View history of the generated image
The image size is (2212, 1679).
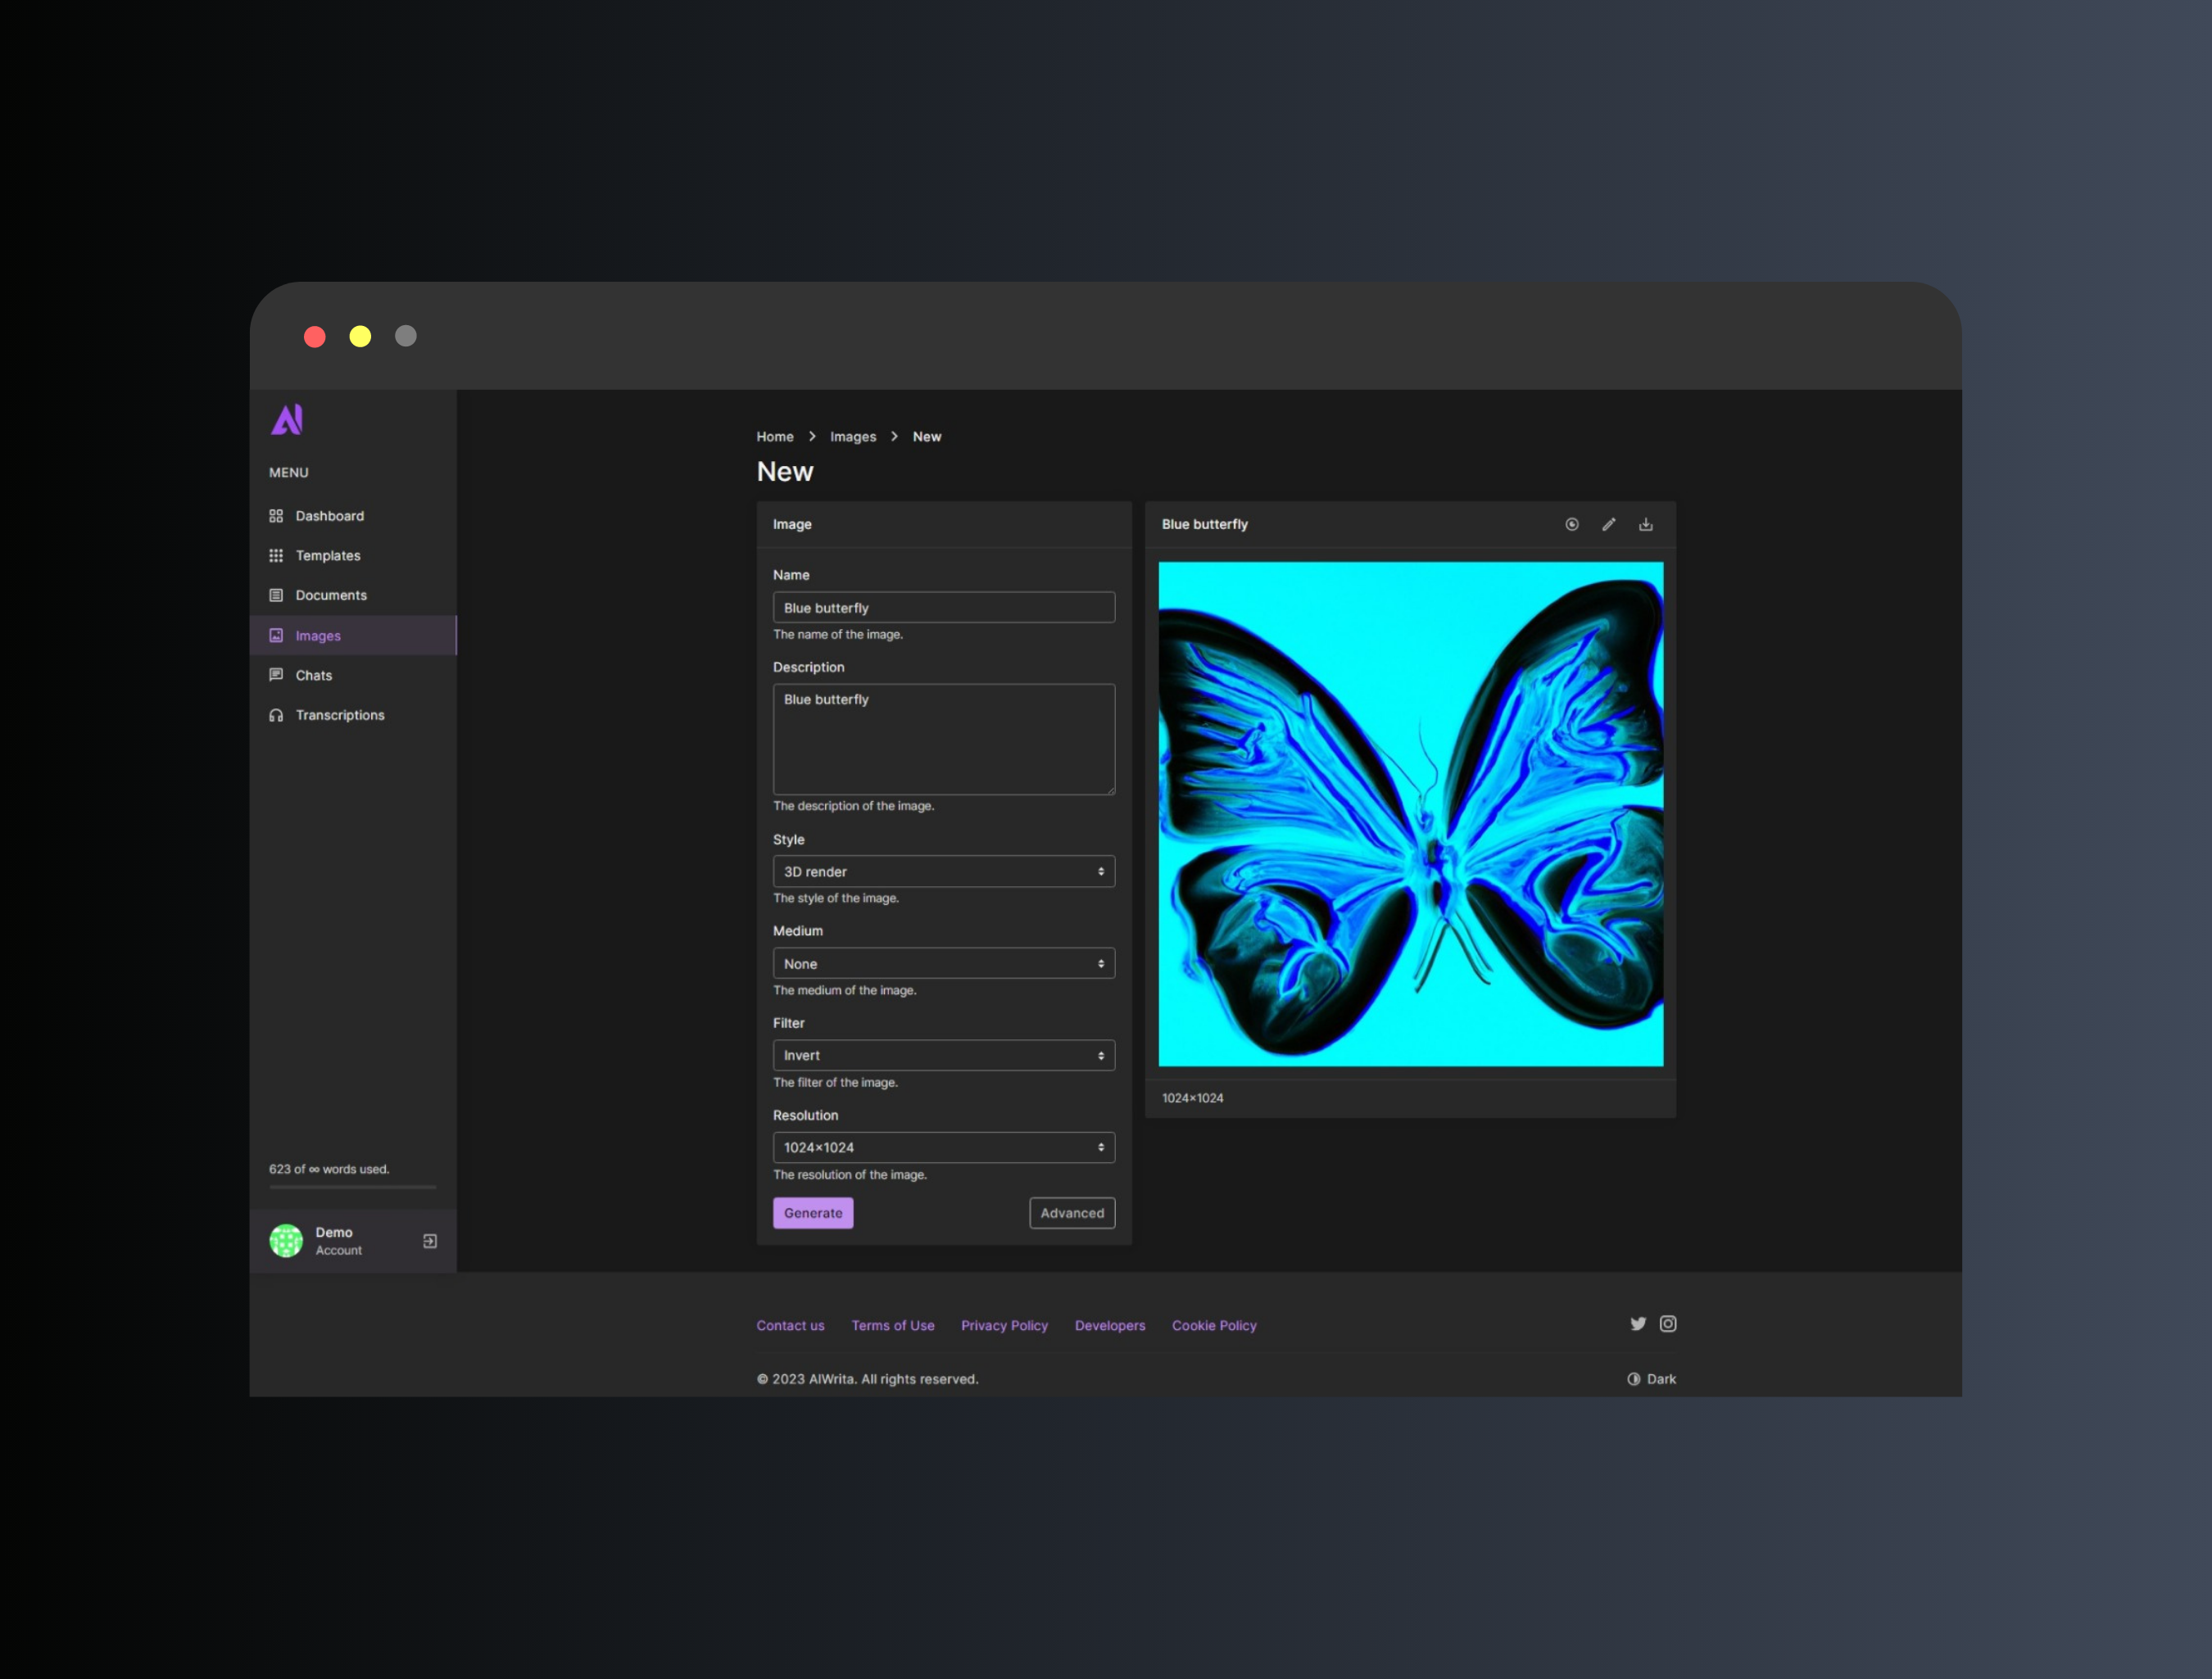(x=1572, y=524)
